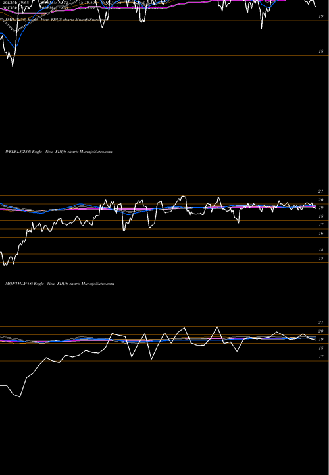Select the 20 axis label on weekly chart
The height and width of the screenshot is (475, 329).
click(321, 200)
